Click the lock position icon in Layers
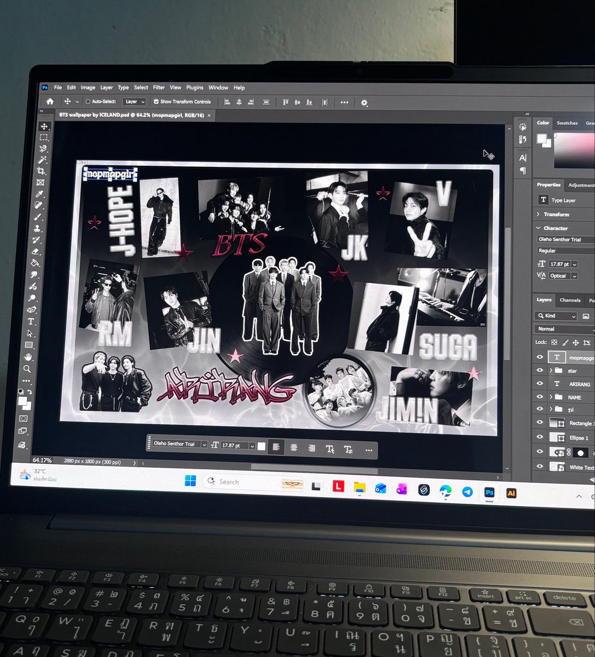 pyautogui.click(x=576, y=343)
